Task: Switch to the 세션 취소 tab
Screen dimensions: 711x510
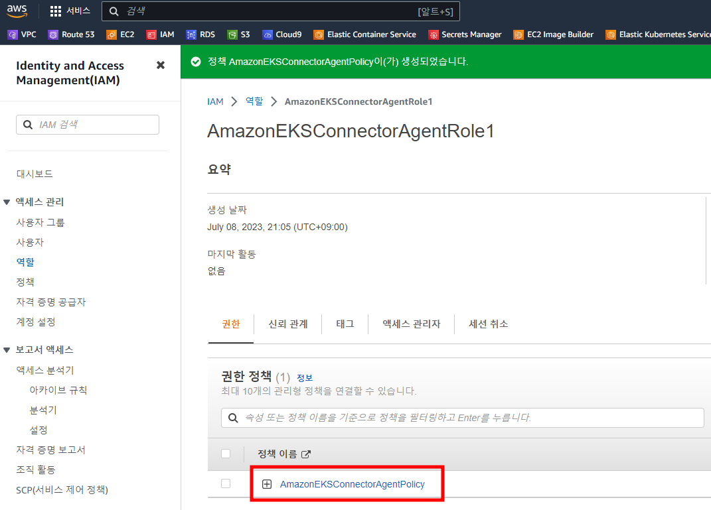Action: pos(489,324)
